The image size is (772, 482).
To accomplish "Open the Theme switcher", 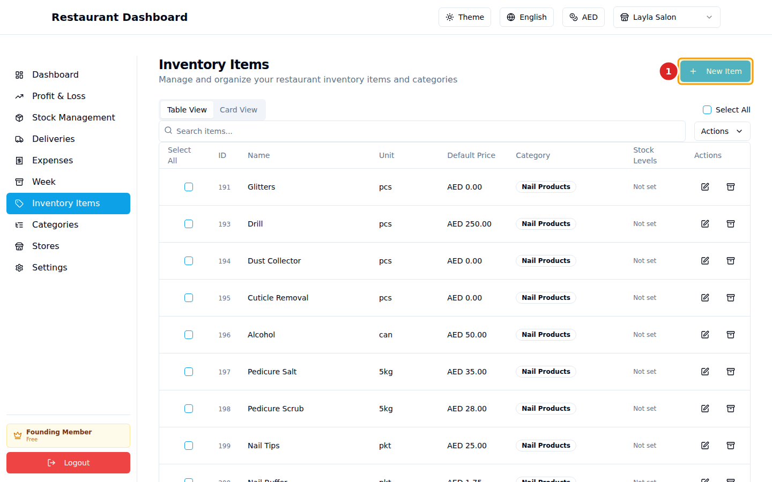I will pyautogui.click(x=464, y=17).
